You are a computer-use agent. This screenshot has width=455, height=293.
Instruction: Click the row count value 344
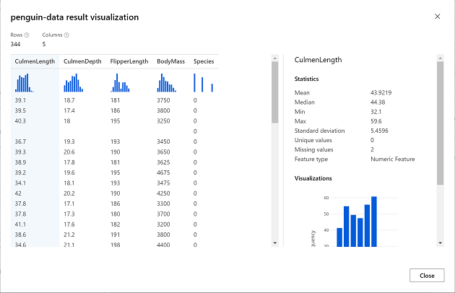pyautogui.click(x=15, y=44)
